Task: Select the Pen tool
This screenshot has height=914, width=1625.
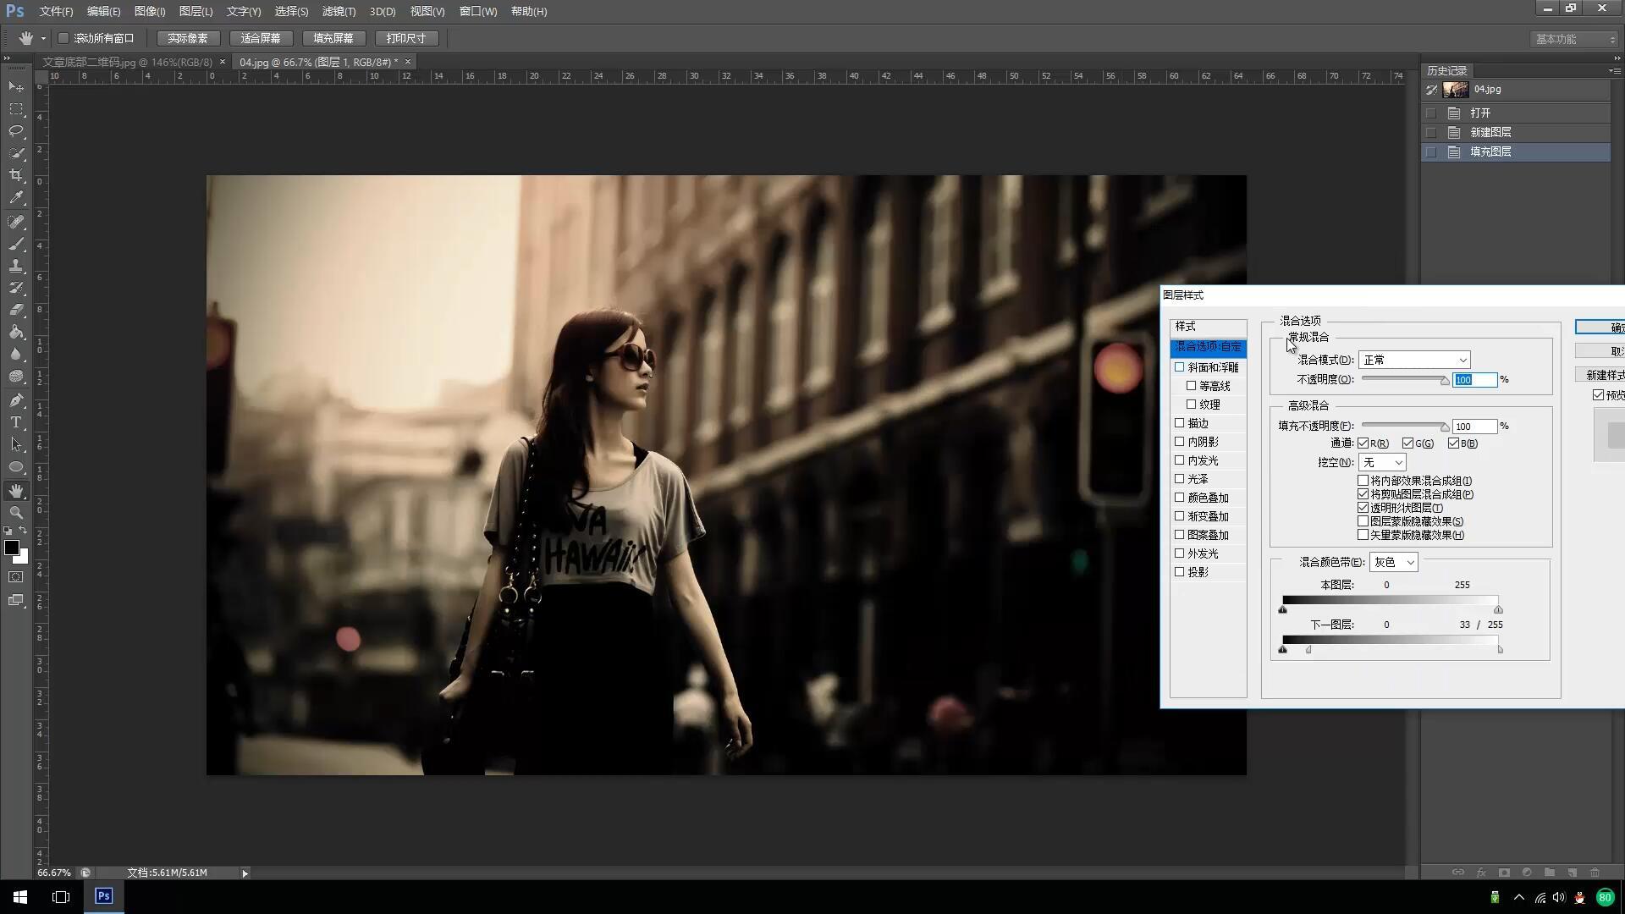Action: pos(16,399)
